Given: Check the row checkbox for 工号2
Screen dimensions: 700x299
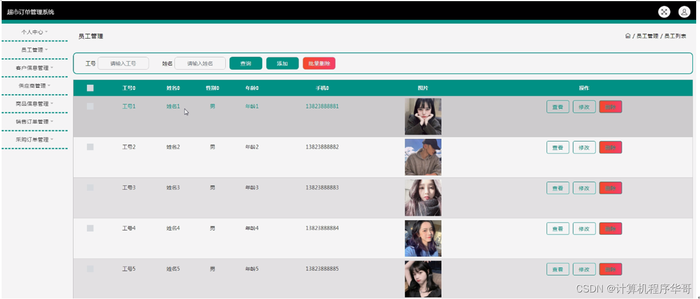Looking at the screenshot, I should [90, 147].
